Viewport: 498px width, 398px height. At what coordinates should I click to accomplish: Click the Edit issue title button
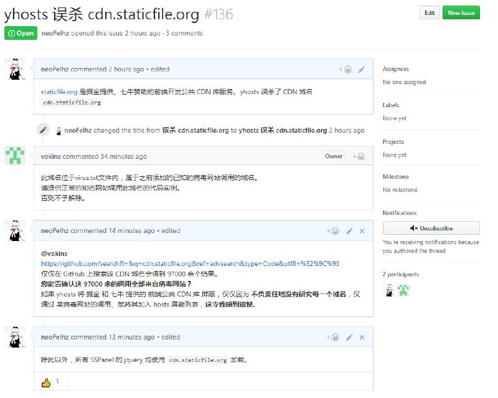click(430, 12)
